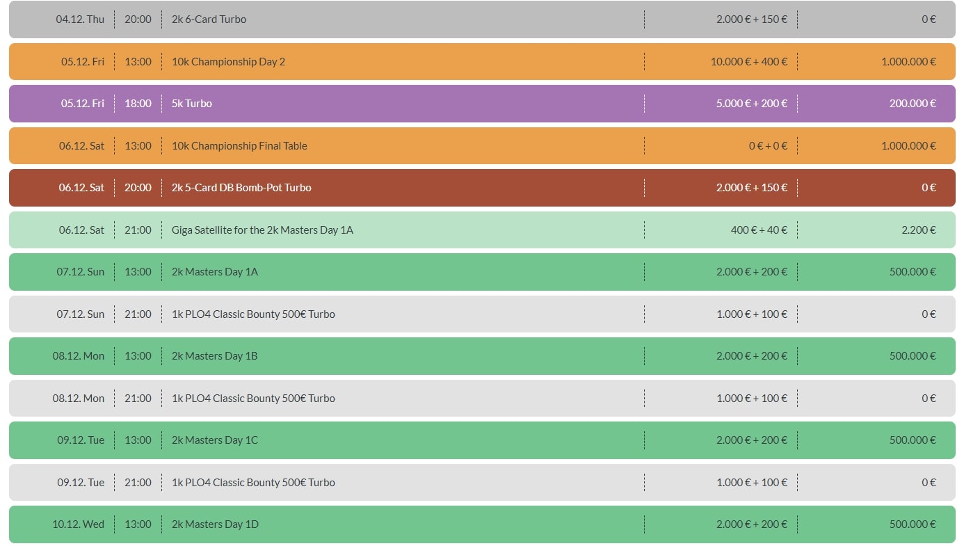The image size is (964, 546).
Task: Click the 5.000 € + 200 € buy-in
Action: click(751, 104)
